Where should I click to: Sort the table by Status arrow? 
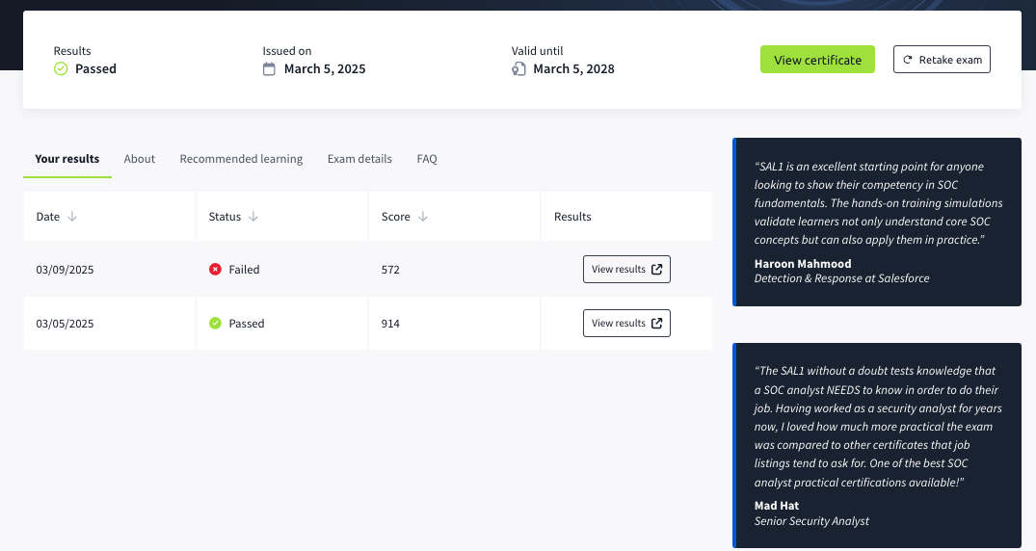253,217
